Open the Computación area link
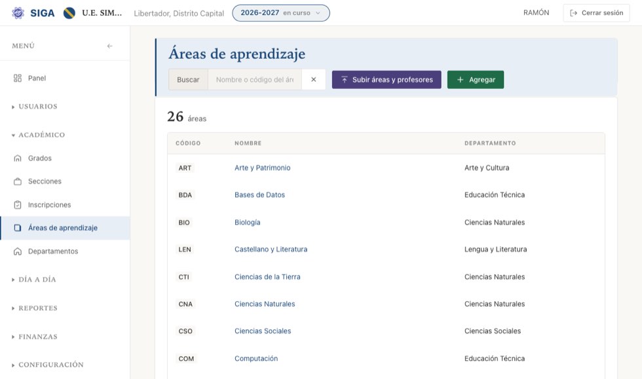The image size is (642, 379). coord(256,358)
